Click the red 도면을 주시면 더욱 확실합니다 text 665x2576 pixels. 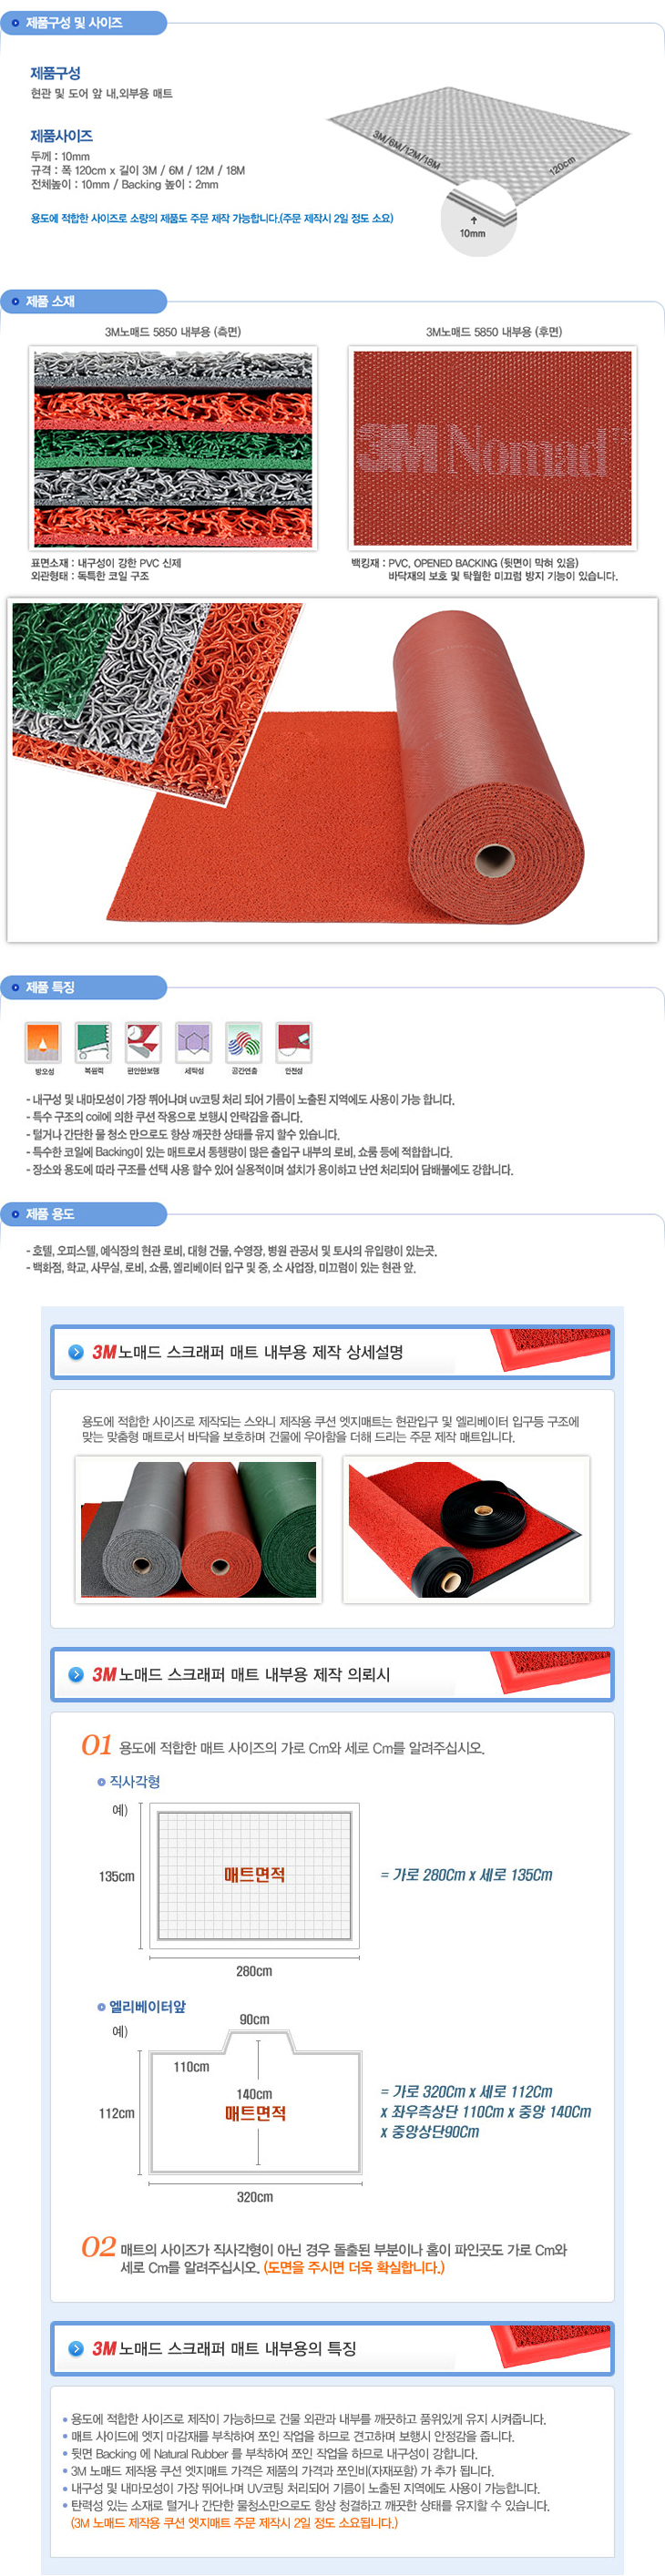pos(354,2267)
